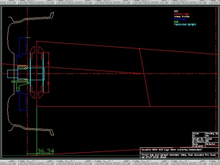The image size is (220, 165).
Task: Click the Drawn By title block cell
Action: pos(198,140)
